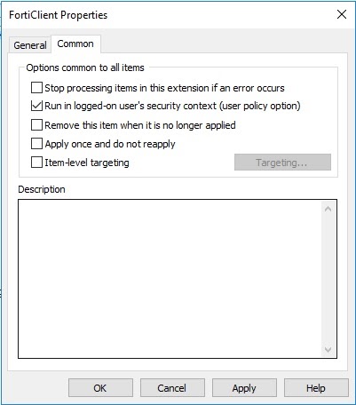Open the Targeting... button
Viewport: 356px width, 405px height.
(282, 163)
